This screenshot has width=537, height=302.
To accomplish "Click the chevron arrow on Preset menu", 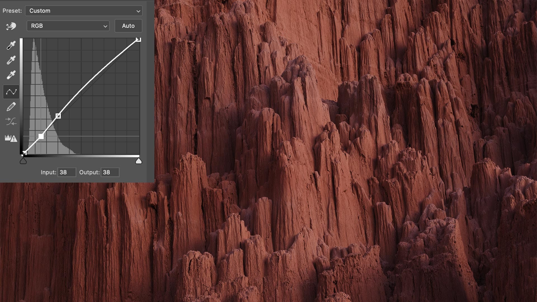I will (138, 11).
